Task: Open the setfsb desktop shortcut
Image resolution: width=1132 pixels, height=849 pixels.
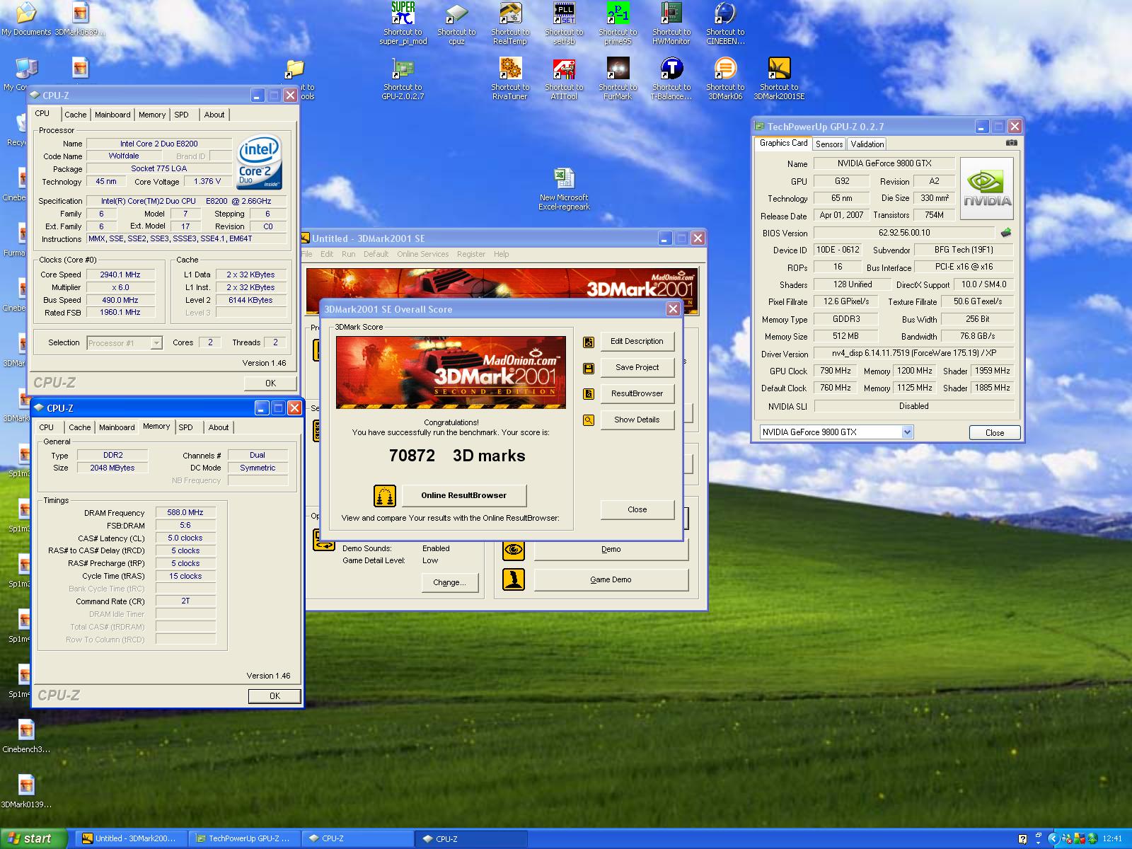Action: (564, 23)
